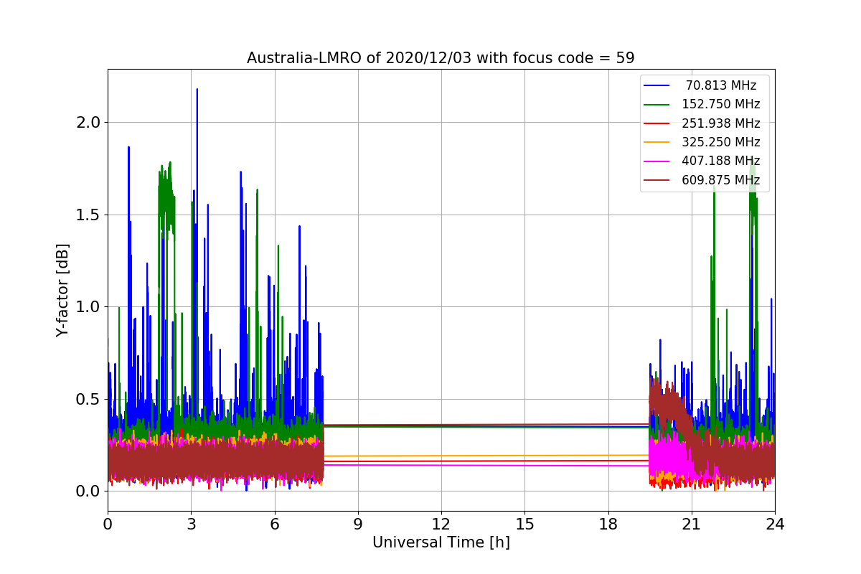Click the x-axis tick label '0'
The image size is (861, 574).
(x=108, y=524)
